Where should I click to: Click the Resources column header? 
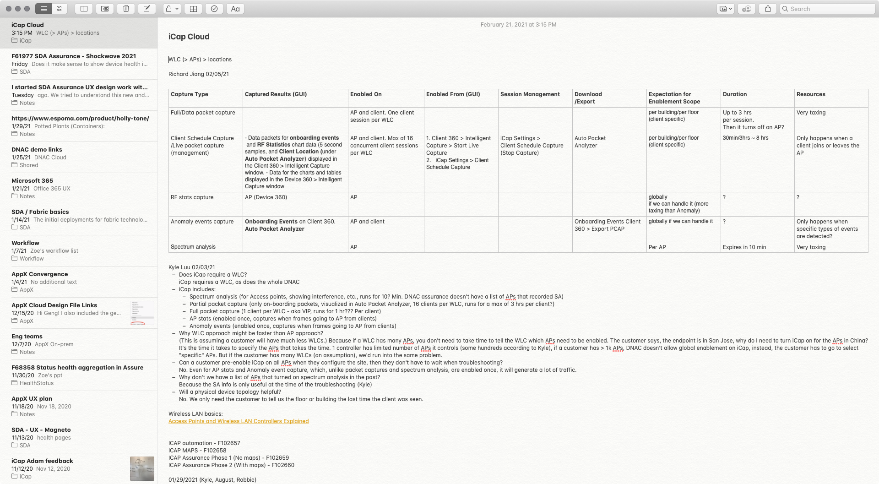pyautogui.click(x=831, y=98)
